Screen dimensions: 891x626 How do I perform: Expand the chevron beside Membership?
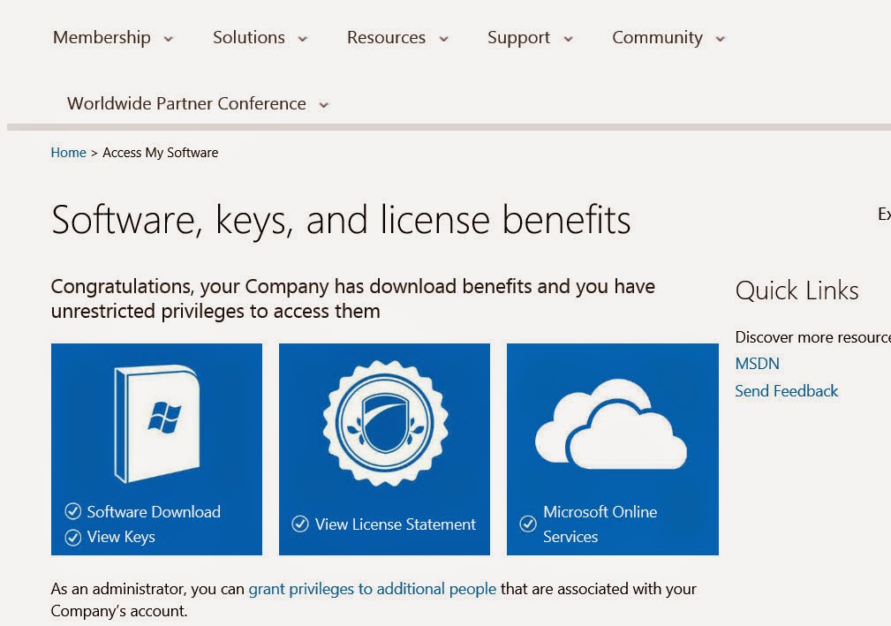(168, 39)
